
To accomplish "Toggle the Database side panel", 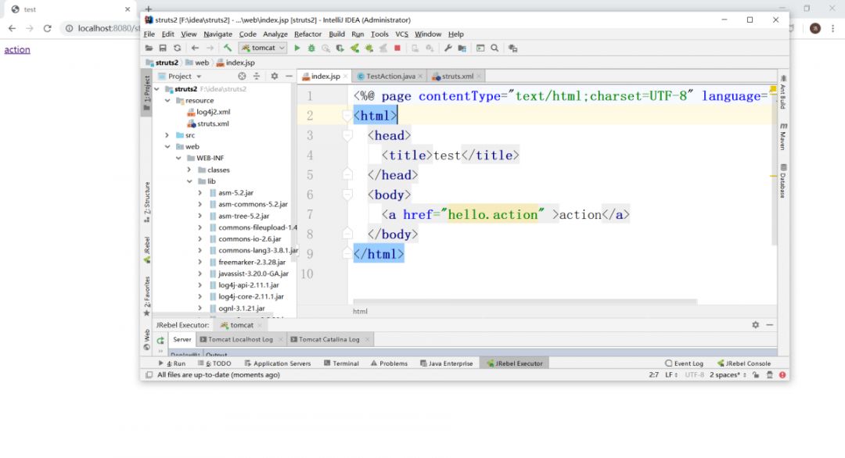I will pos(783,181).
